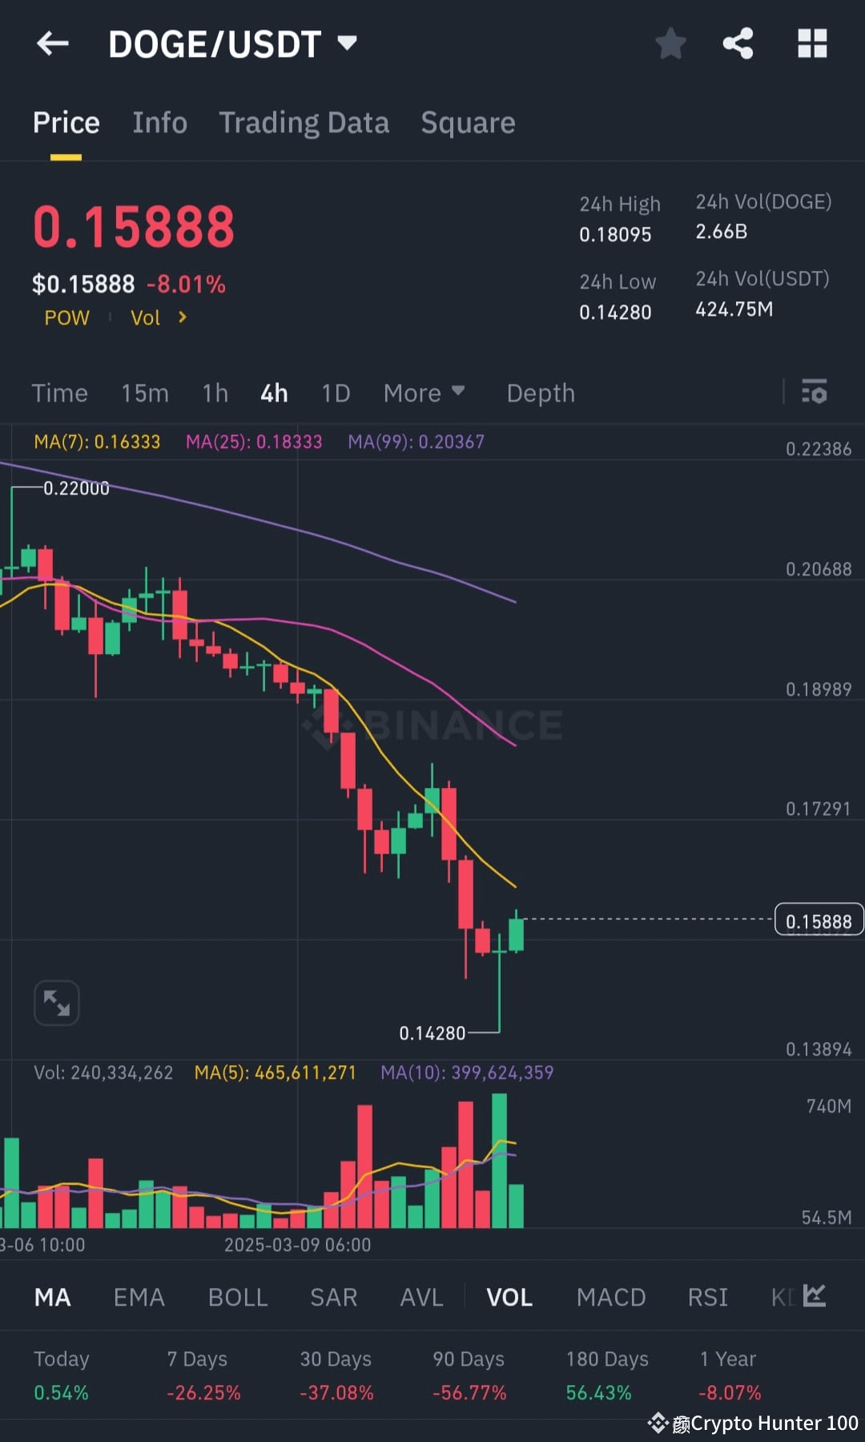This screenshot has width=865, height=1442.
Task: Expand the More timeframe dropdown
Action: [x=424, y=393]
